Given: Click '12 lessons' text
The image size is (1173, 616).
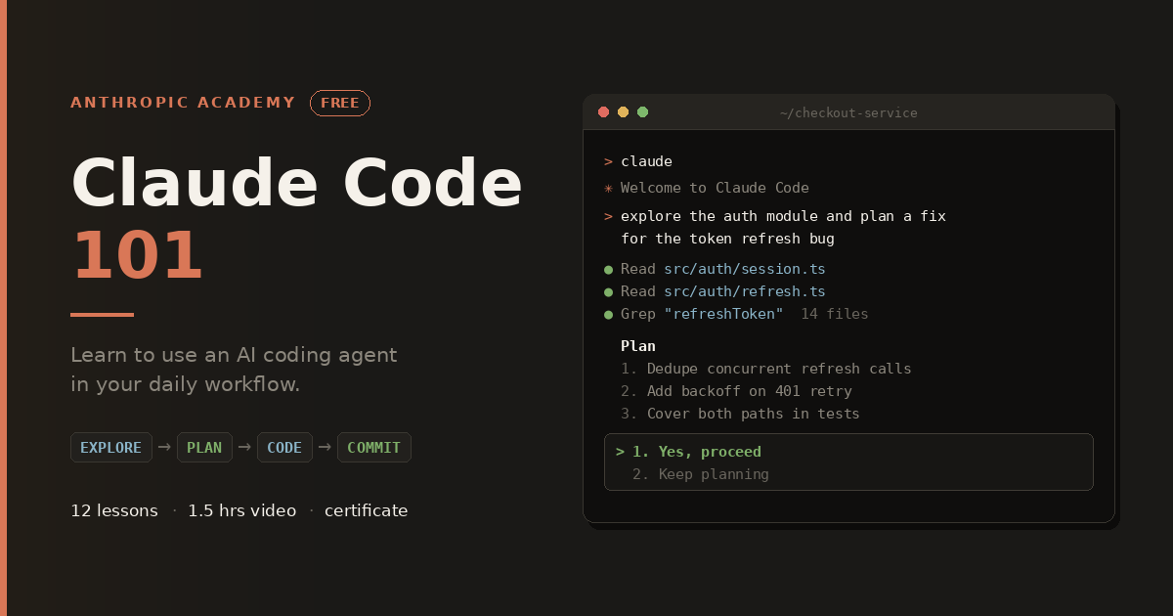Looking at the screenshot, I should tap(114, 510).
